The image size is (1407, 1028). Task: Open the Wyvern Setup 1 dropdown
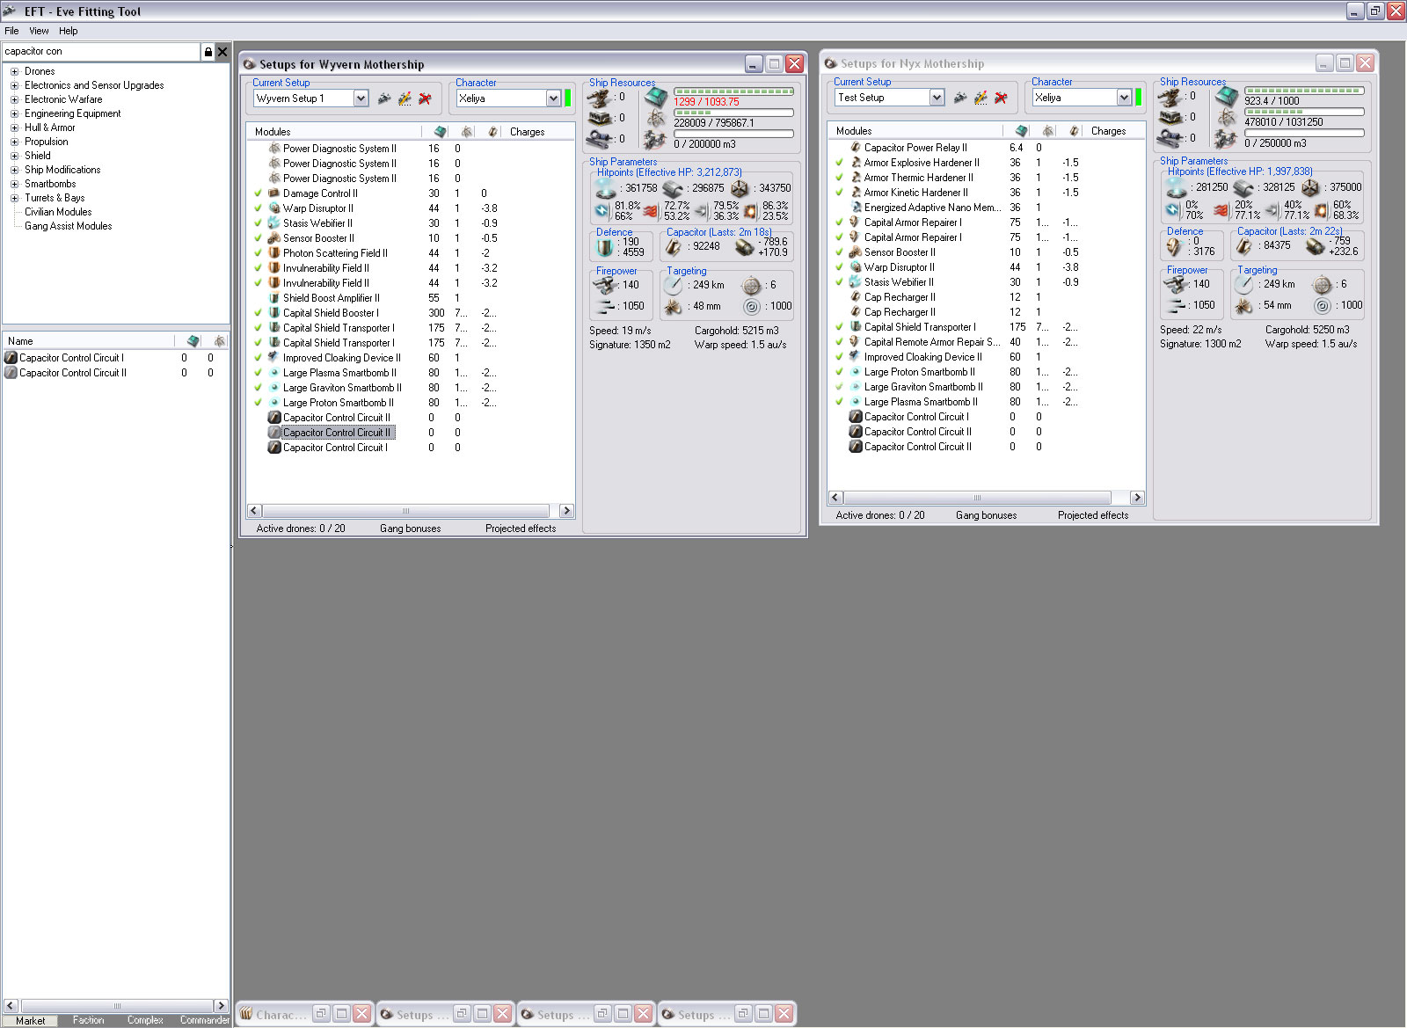tap(361, 98)
